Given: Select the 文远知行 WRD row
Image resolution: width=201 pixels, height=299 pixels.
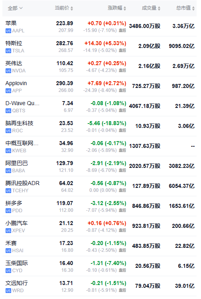Looking at the screenshot, I should [x=99, y=286].
